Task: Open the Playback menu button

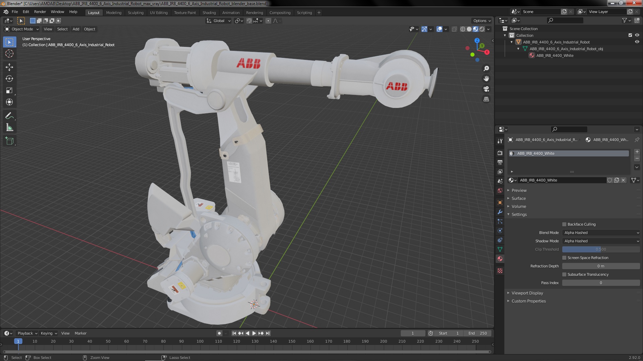Action: (x=27, y=333)
